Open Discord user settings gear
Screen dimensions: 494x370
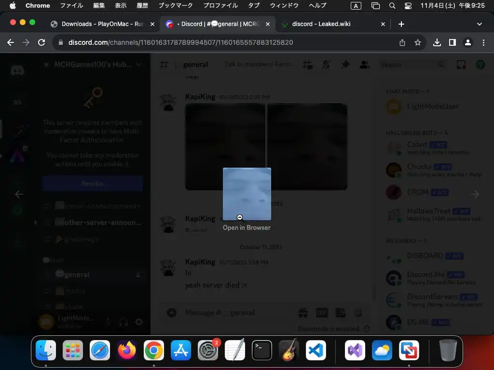click(139, 322)
